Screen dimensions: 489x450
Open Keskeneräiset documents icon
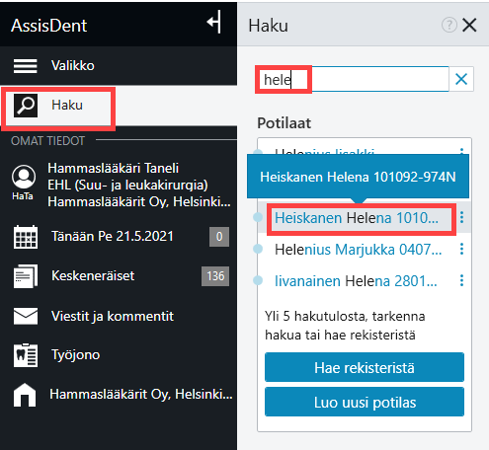pyautogui.click(x=26, y=276)
